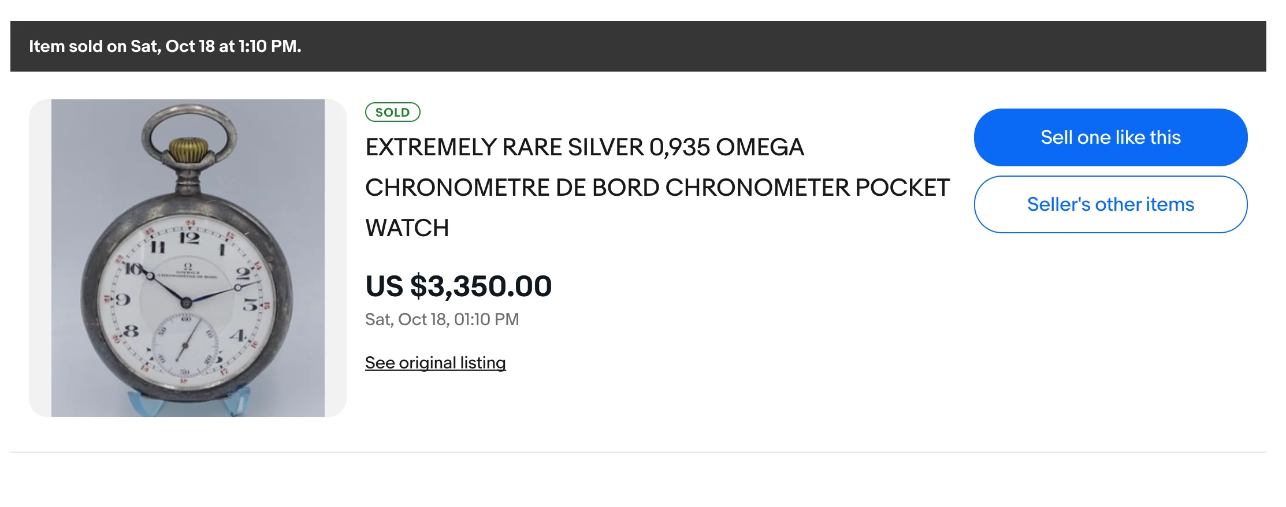
Task: Click the Omega logo on the watch dial
Action: point(187,267)
